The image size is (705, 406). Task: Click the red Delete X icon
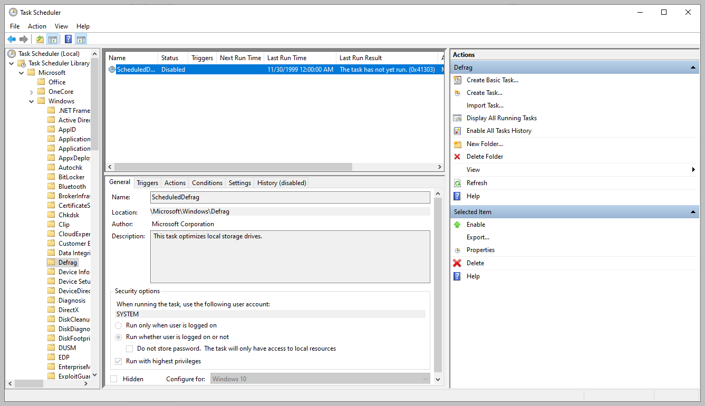coord(457,263)
